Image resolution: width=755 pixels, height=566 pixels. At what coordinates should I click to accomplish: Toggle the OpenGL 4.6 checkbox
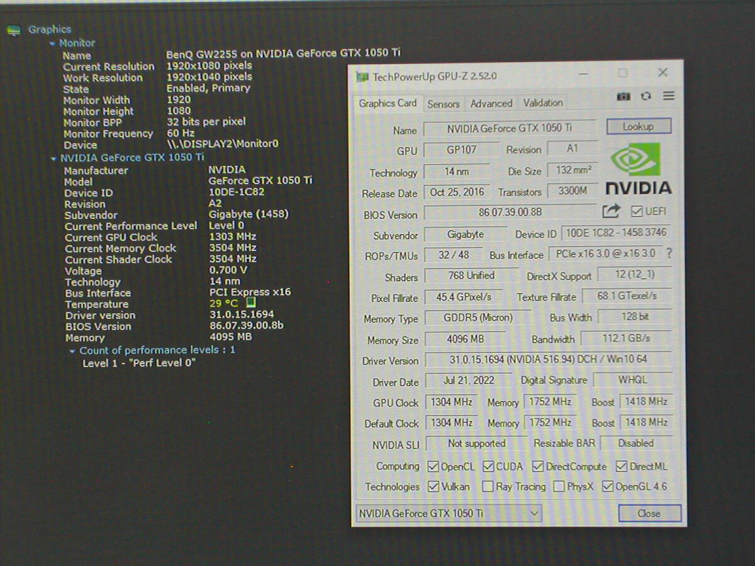[x=608, y=486]
